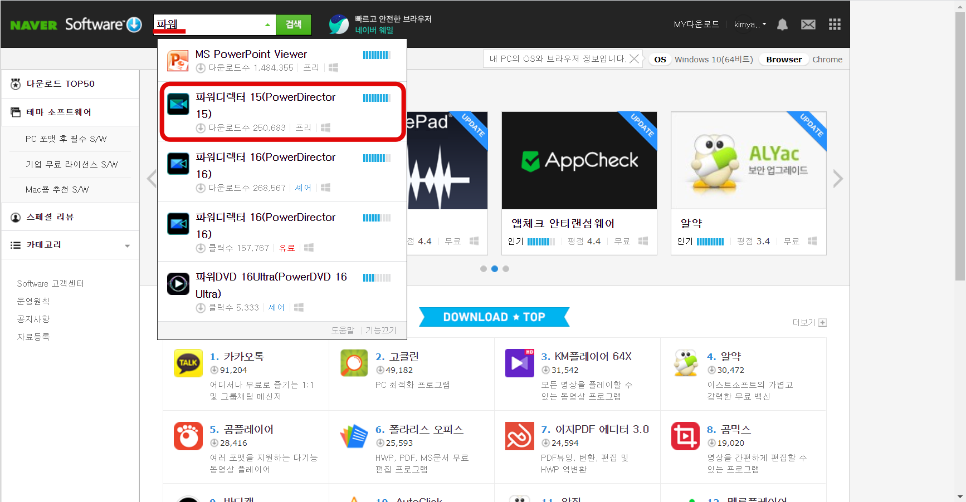Click the DOWNLOAD TOP banner
This screenshot has width=966, height=502.
point(494,317)
